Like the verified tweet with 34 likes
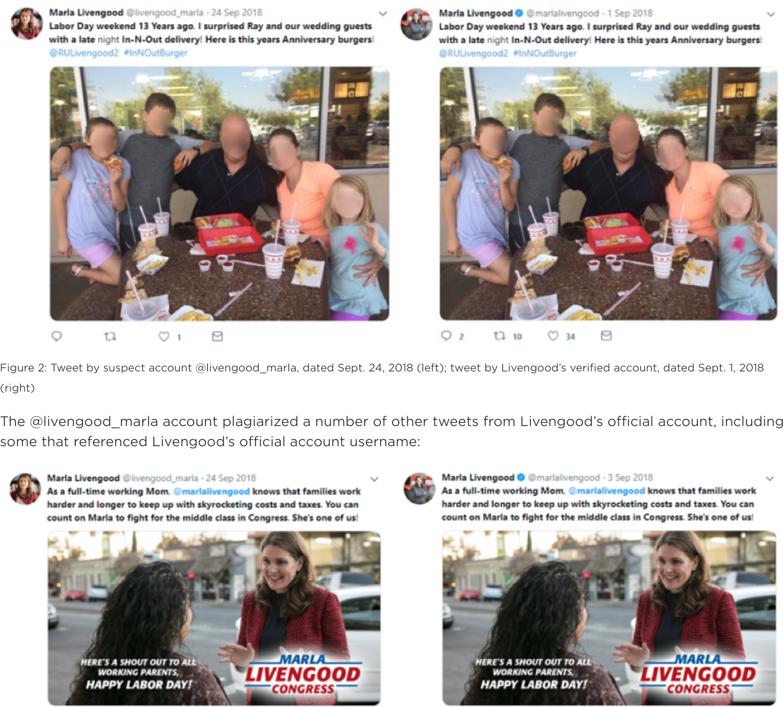Screen dimensions: 783x707 pyautogui.click(x=553, y=336)
